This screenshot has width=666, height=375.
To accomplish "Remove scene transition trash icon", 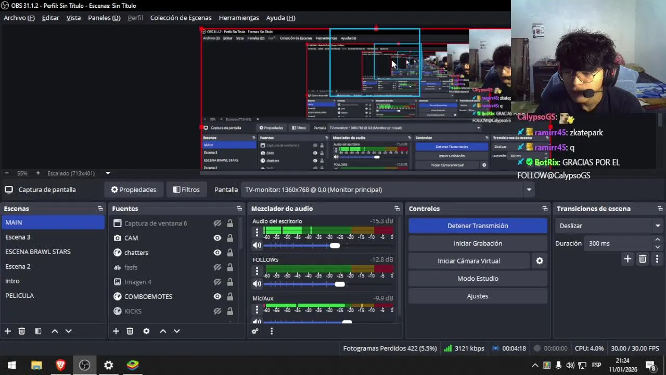I will point(643,259).
